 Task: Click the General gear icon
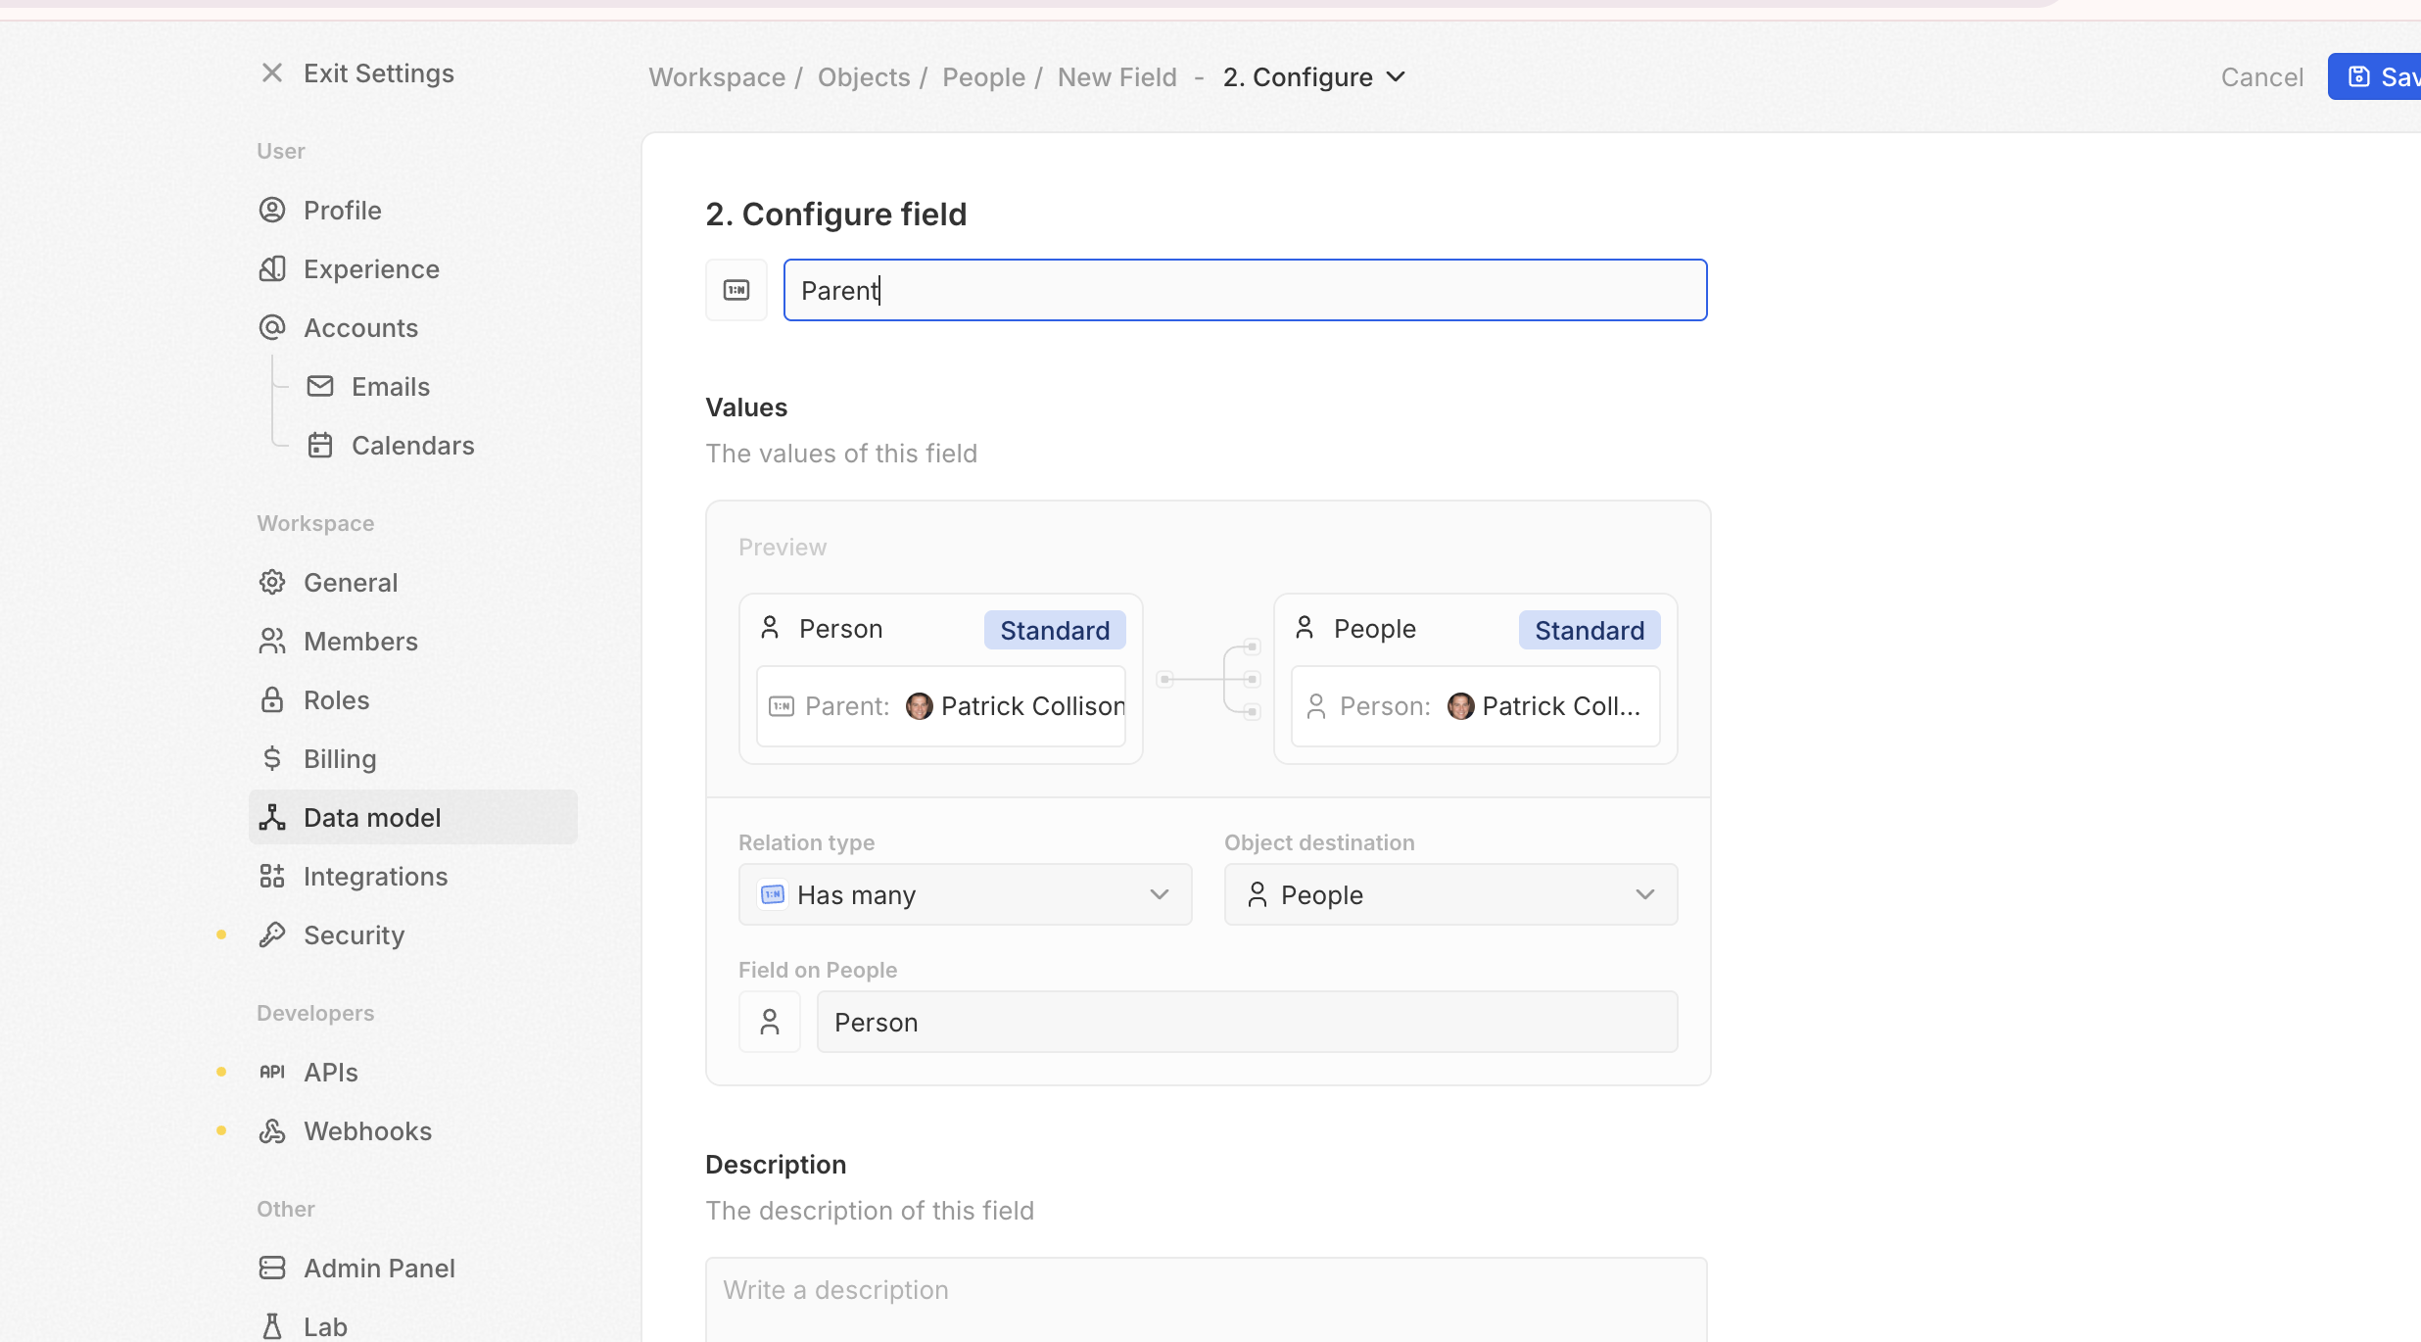pos(272,583)
